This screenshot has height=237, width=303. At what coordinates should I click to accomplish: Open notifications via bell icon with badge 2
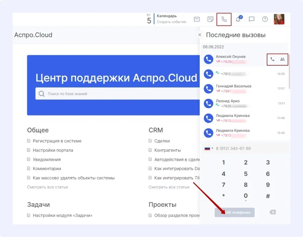pos(237,19)
